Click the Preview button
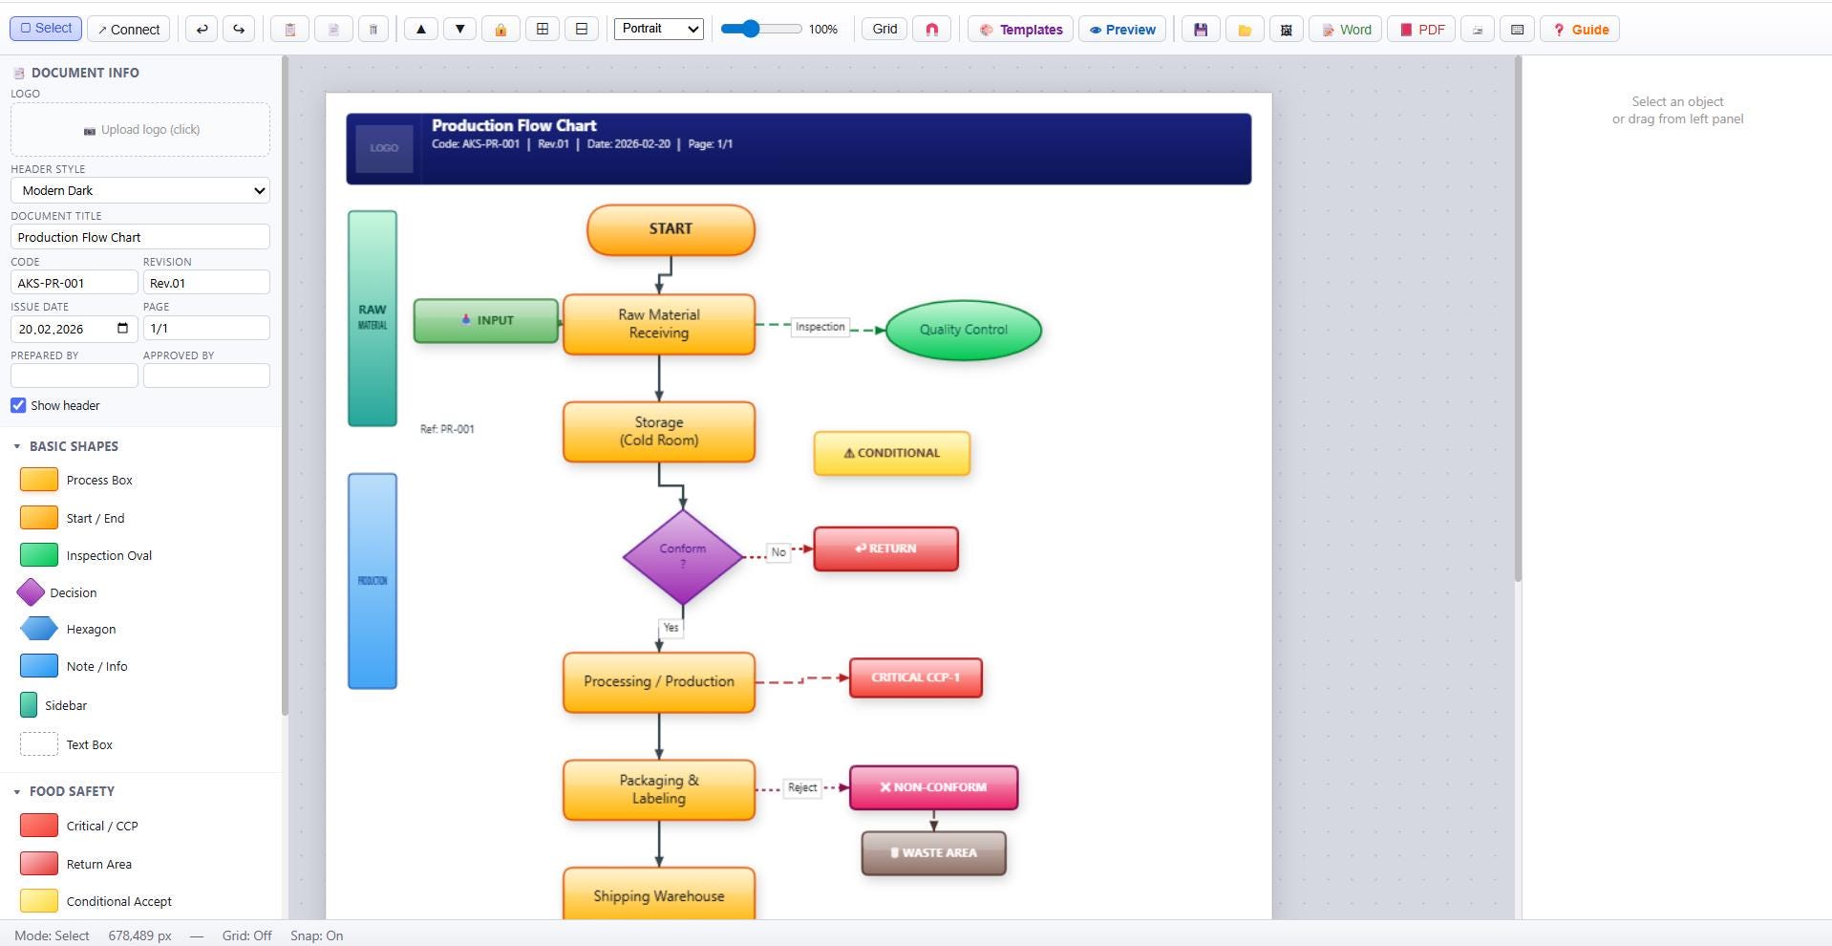The height and width of the screenshot is (946, 1832). point(1122,30)
